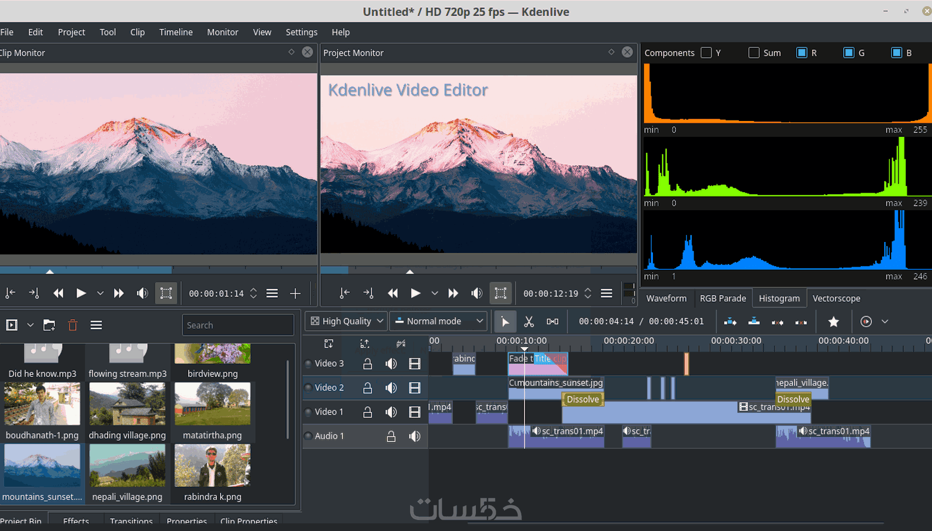The height and width of the screenshot is (531, 932).
Task: Set zone in point in Clip Monitor
Action: pos(10,293)
